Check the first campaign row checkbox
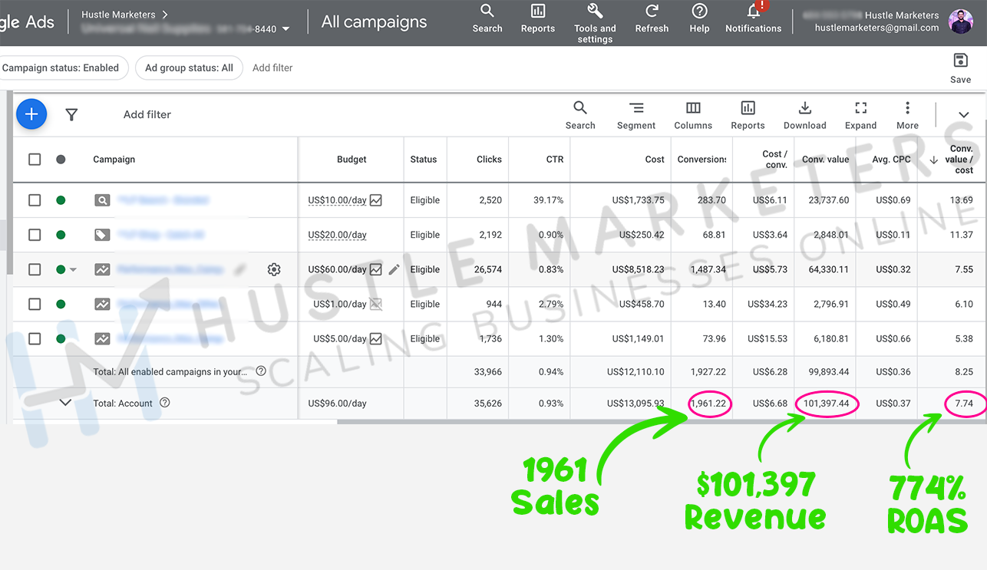The width and height of the screenshot is (987, 570). pyautogui.click(x=35, y=200)
